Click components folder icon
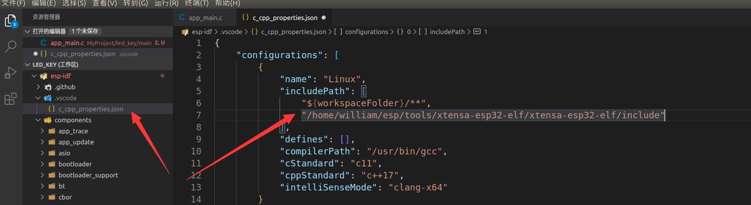The image size is (751, 205). [x=48, y=120]
